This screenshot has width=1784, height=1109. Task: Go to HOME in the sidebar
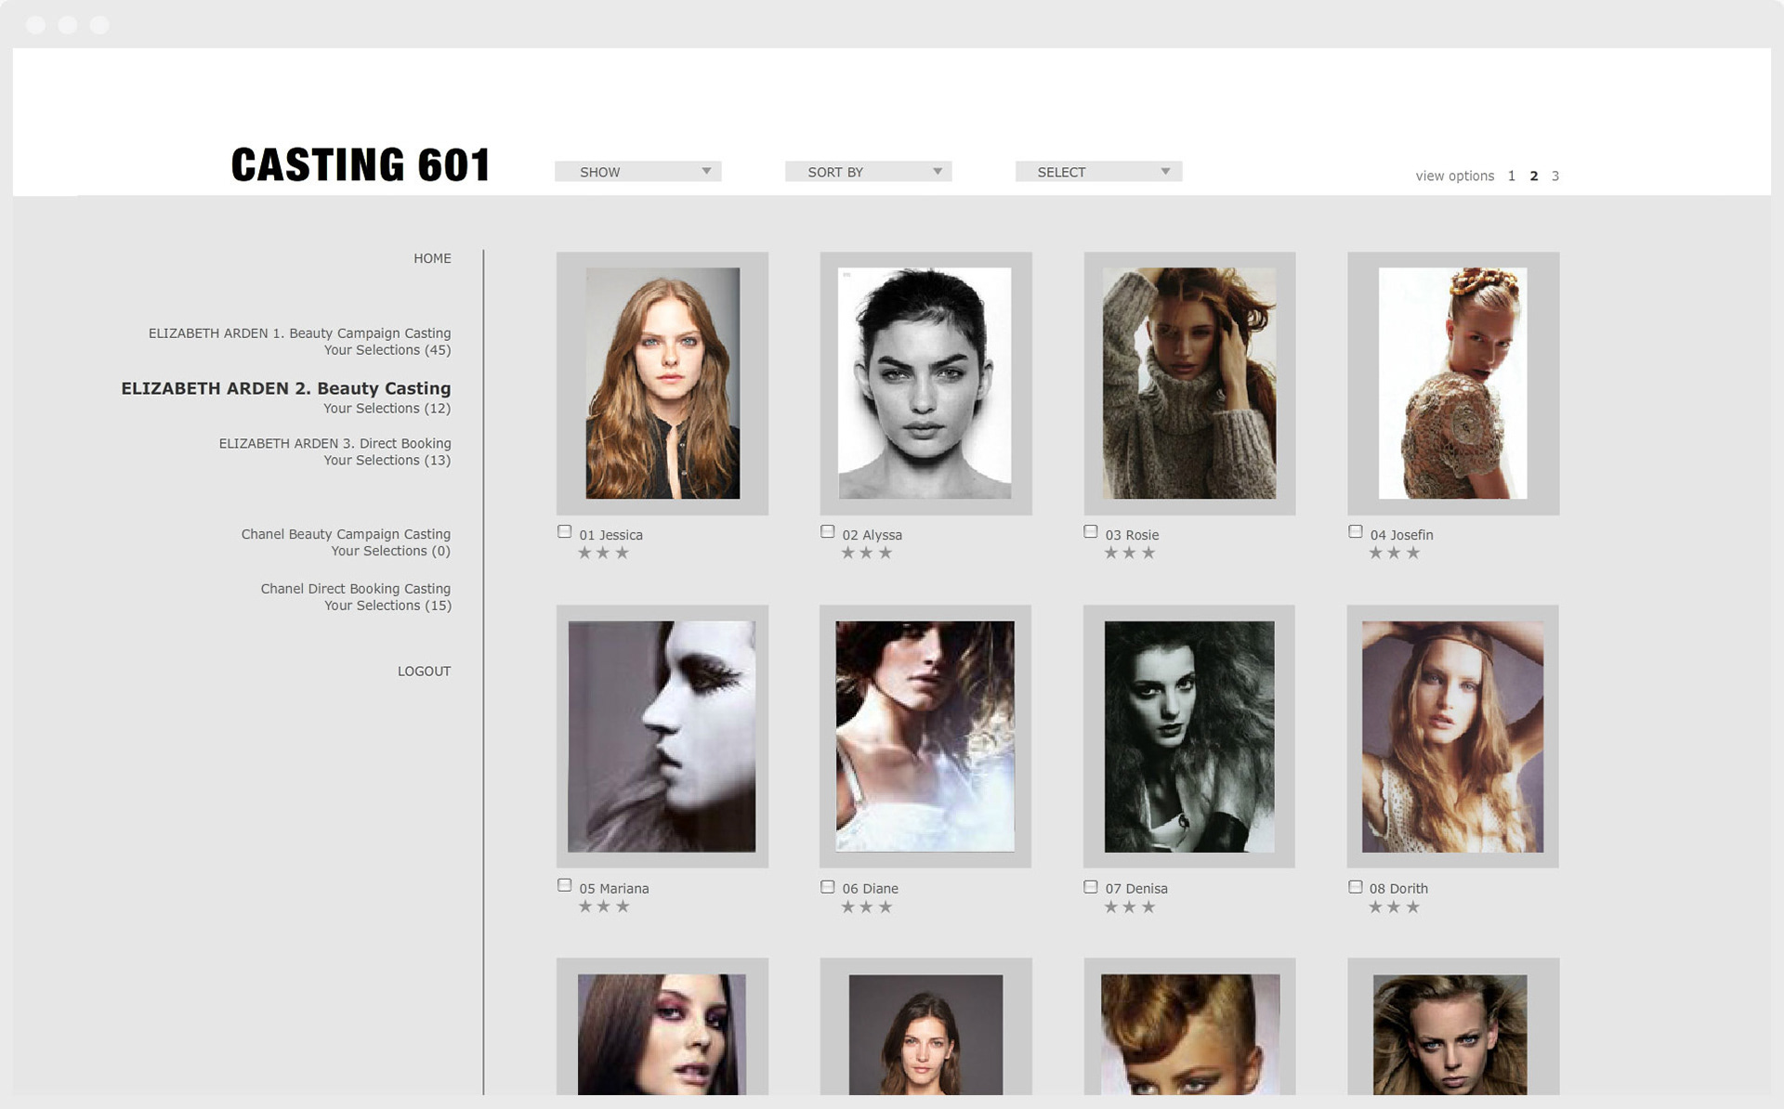(x=432, y=258)
